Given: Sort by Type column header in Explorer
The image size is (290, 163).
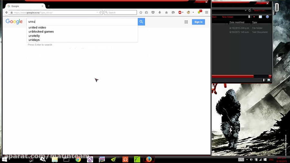Looking at the screenshot, I should pos(255,22).
